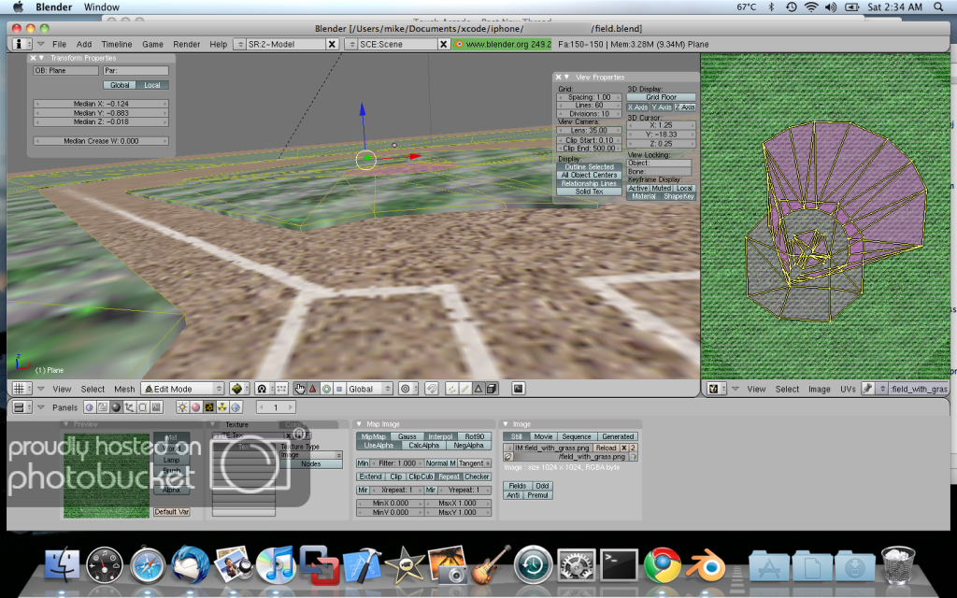This screenshot has height=598, width=957.
Task: Show World buttons globe icon
Action: 236,407
